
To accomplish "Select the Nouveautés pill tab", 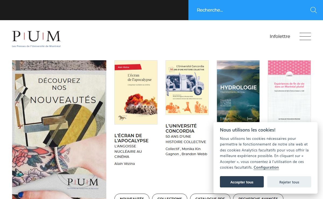I will 132,197.
